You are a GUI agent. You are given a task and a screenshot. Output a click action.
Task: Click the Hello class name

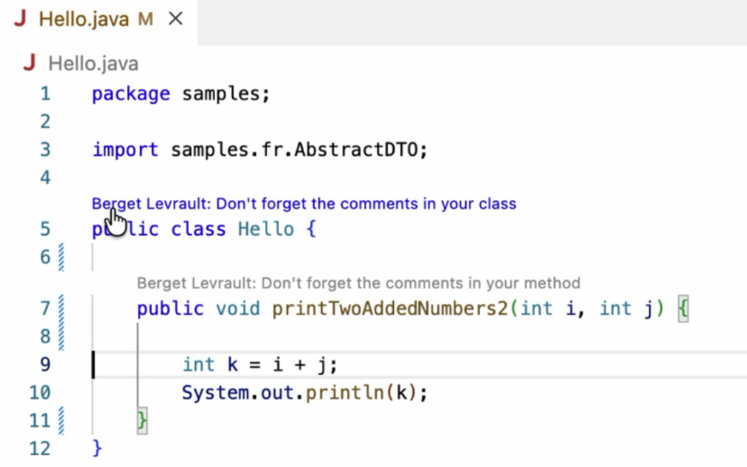pyautogui.click(x=266, y=228)
